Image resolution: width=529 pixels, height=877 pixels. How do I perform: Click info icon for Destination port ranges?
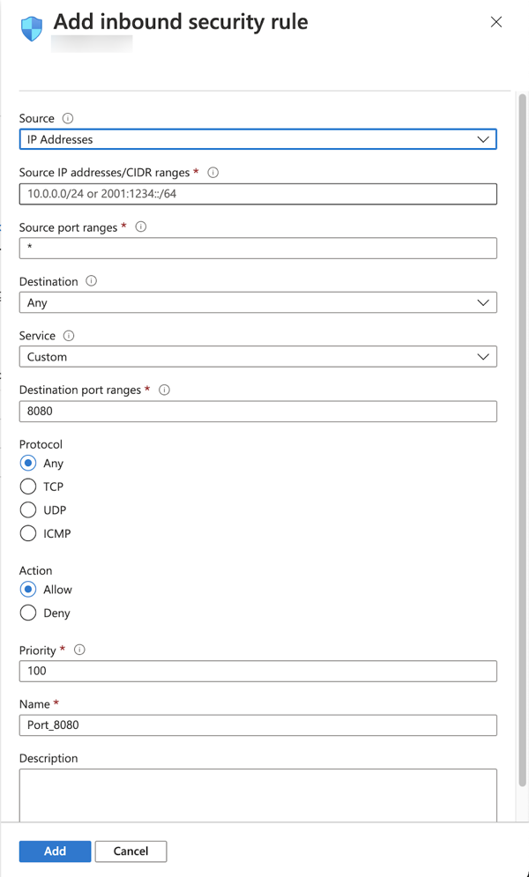[x=164, y=390]
